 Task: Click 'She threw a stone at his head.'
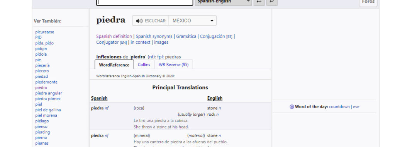(161, 127)
